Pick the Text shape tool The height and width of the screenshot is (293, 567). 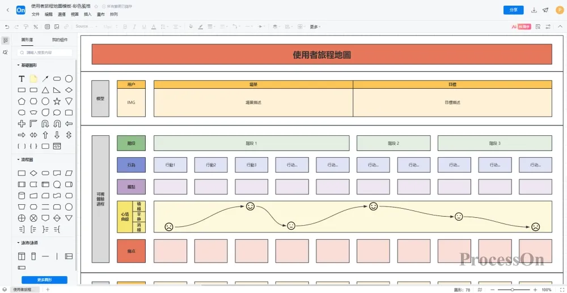click(x=22, y=79)
